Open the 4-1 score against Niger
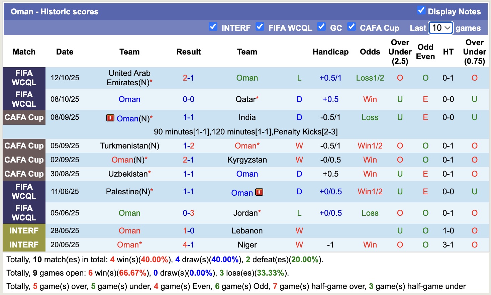Viewport: 491px width, 295px height. [x=188, y=245]
